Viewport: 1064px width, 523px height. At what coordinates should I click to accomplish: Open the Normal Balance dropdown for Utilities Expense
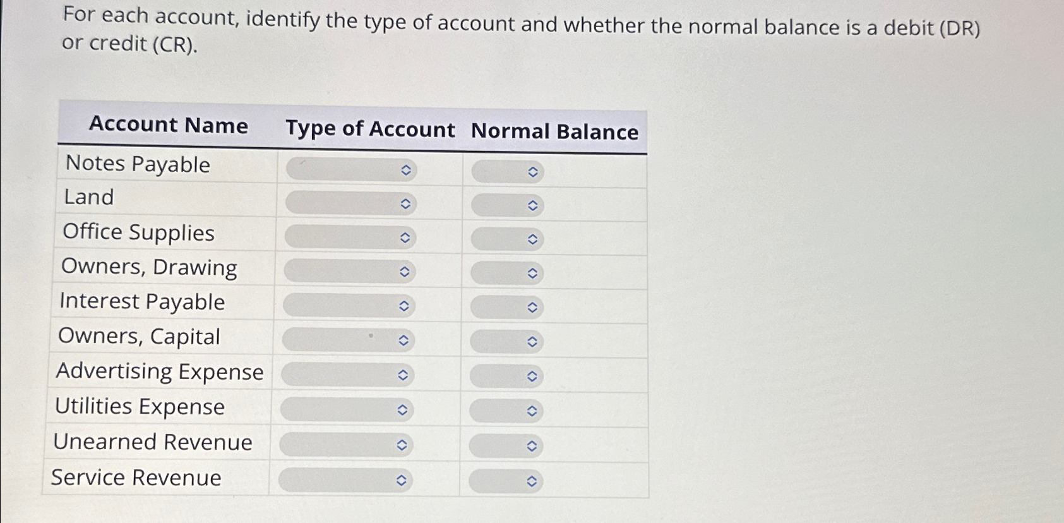[505, 411]
